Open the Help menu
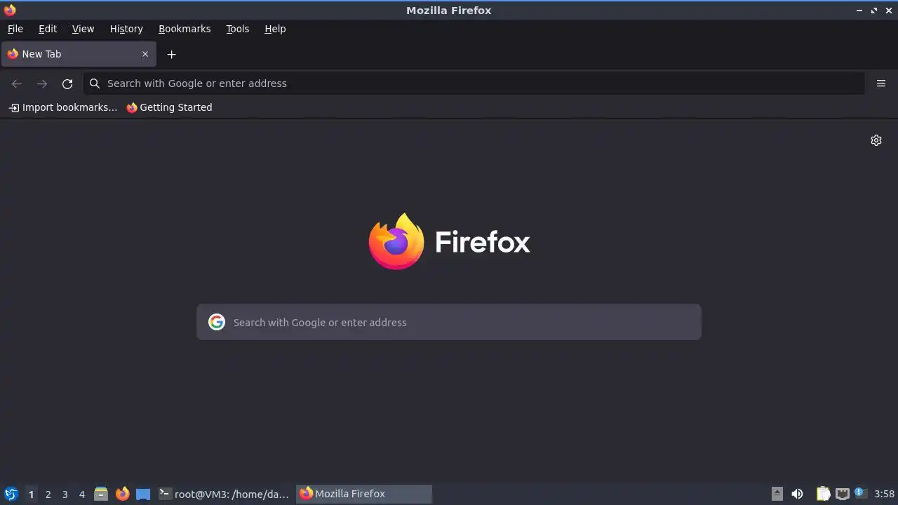This screenshot has height=505, width=898. click(275, 29)
